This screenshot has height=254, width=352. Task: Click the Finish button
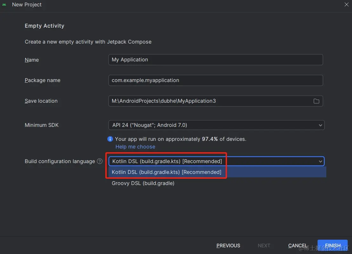click(332, 245)
